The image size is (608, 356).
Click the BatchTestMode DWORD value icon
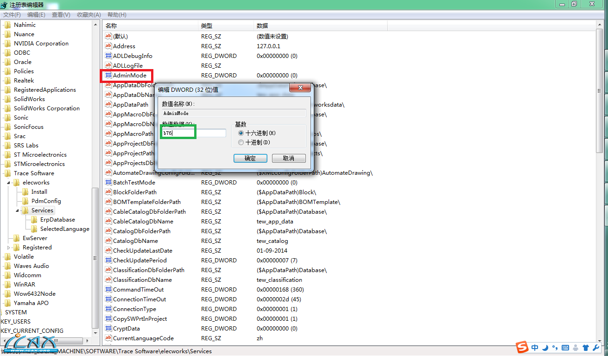coord(108,182)
